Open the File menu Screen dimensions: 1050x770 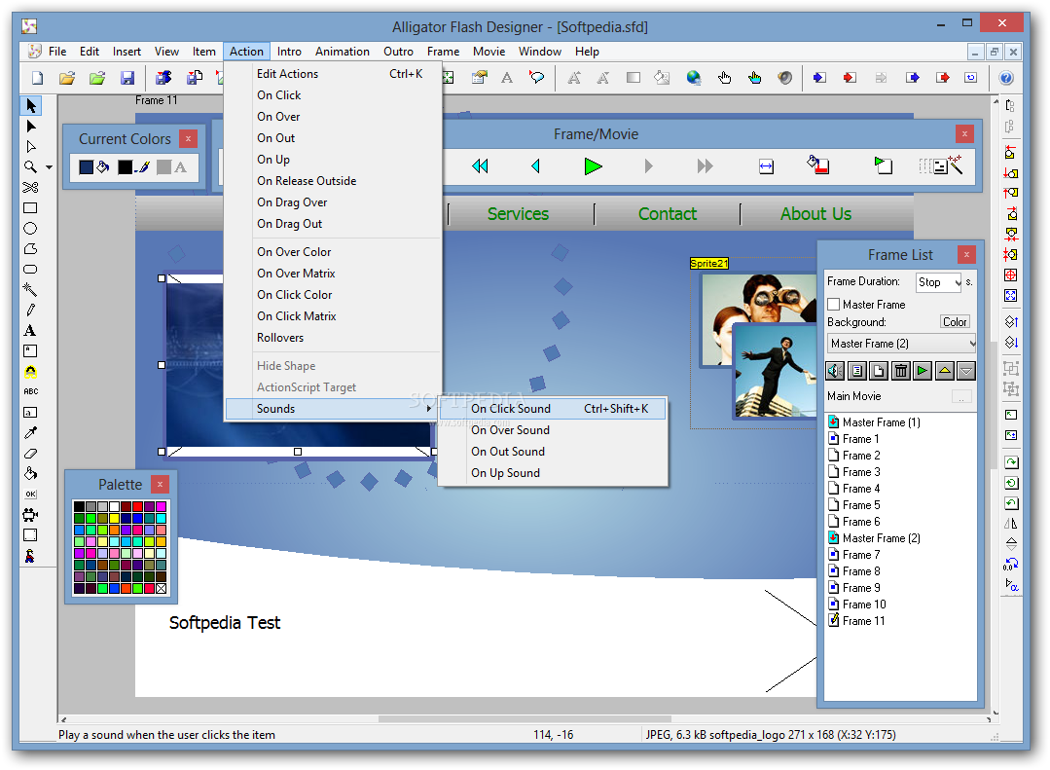[56, 52]
